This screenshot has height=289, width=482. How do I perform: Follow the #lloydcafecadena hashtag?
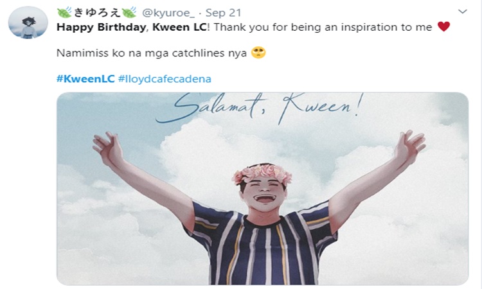165,79
